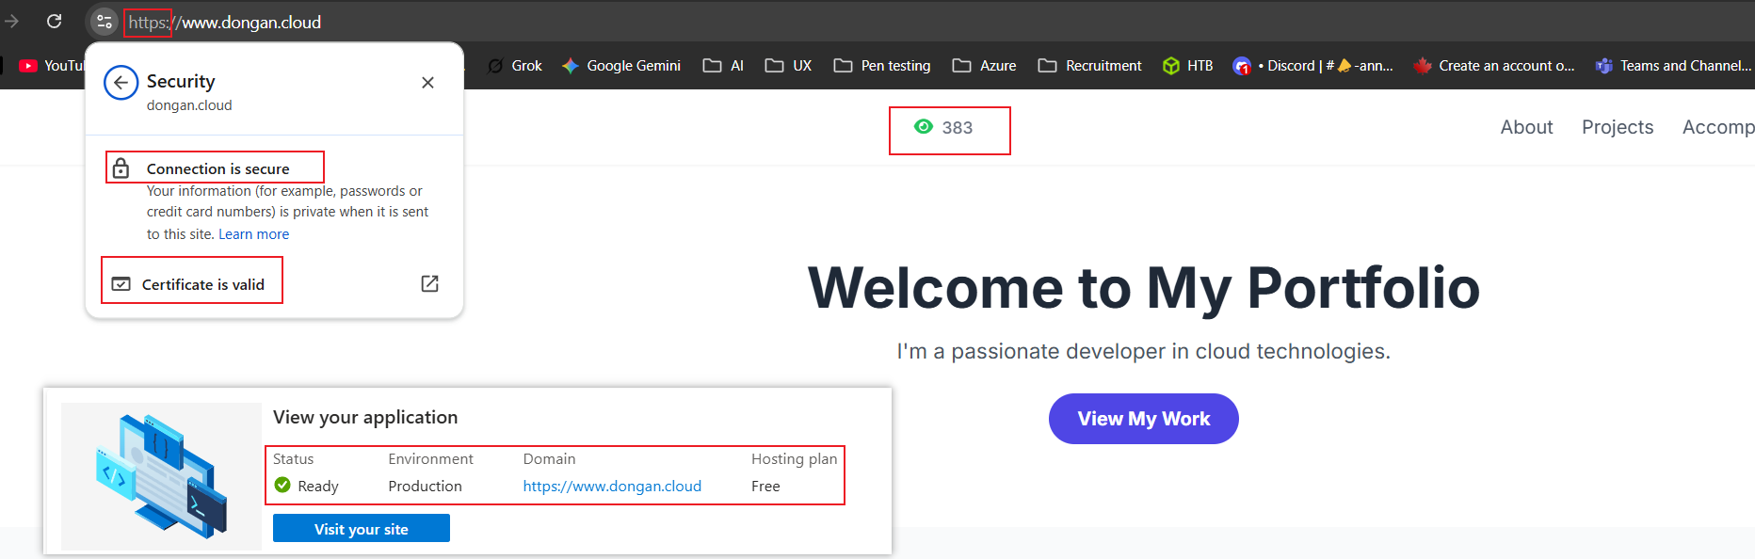Click the address bar URL www.dongan.cloud
The width and height of the screenshot is (1755, 559).
(x=224, y=22)
